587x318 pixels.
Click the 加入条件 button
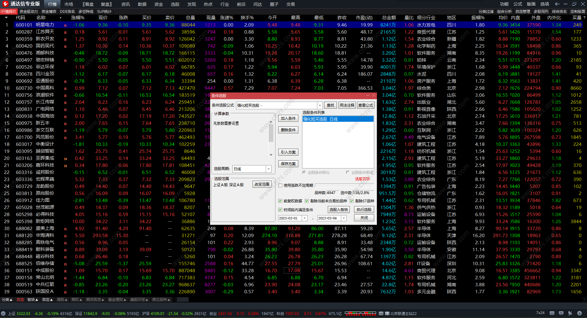(288, 118)
